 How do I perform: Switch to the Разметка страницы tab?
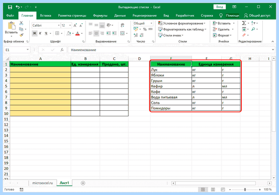(72, 15)
